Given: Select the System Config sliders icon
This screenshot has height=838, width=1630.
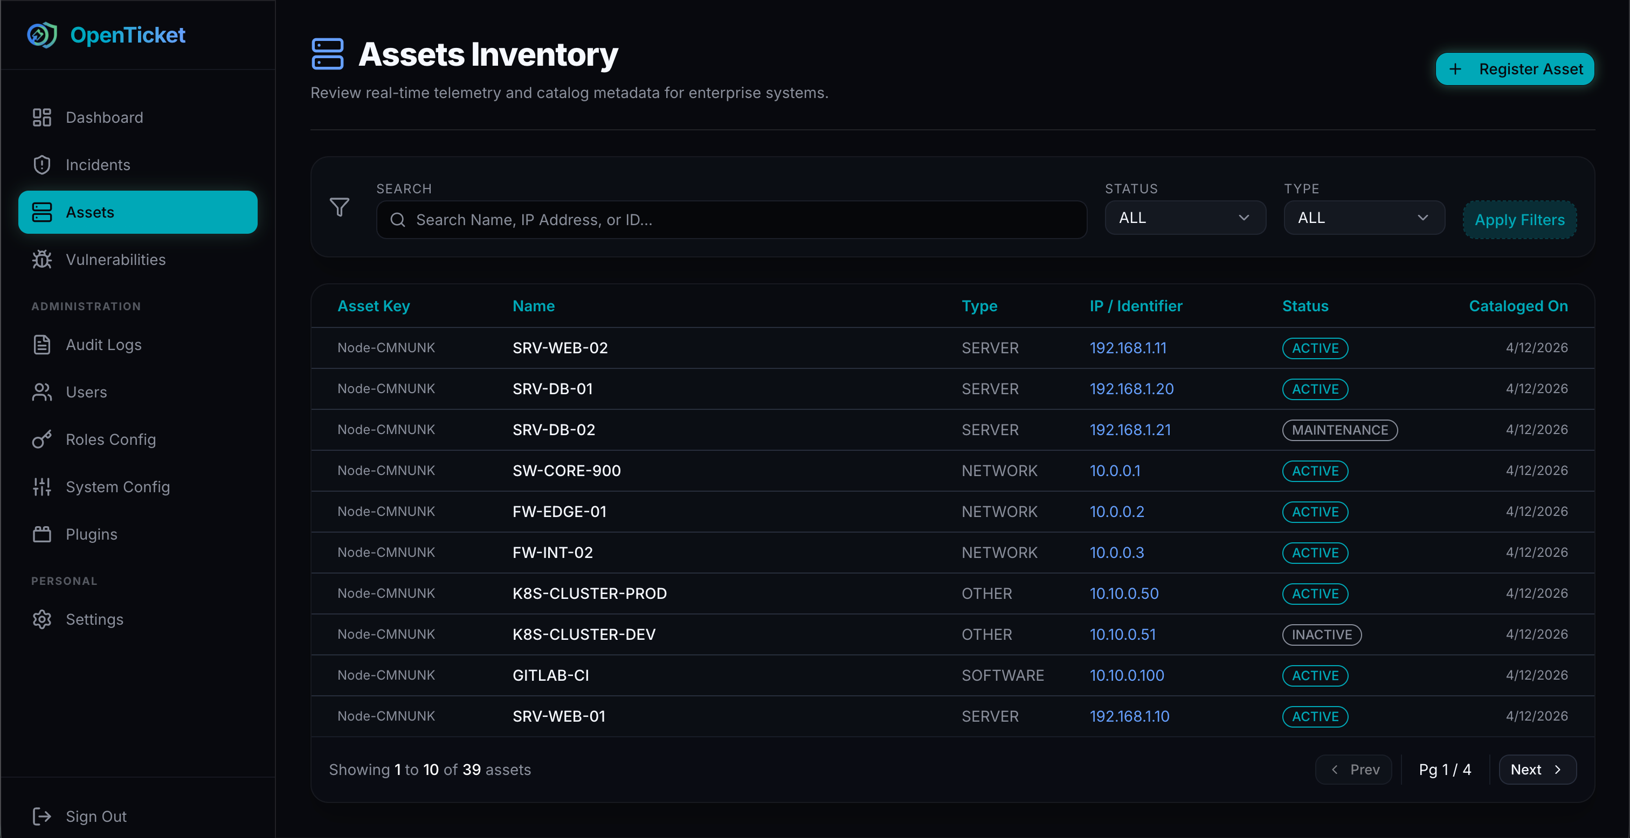Looking at the screenshot, I should click(41, 486).
